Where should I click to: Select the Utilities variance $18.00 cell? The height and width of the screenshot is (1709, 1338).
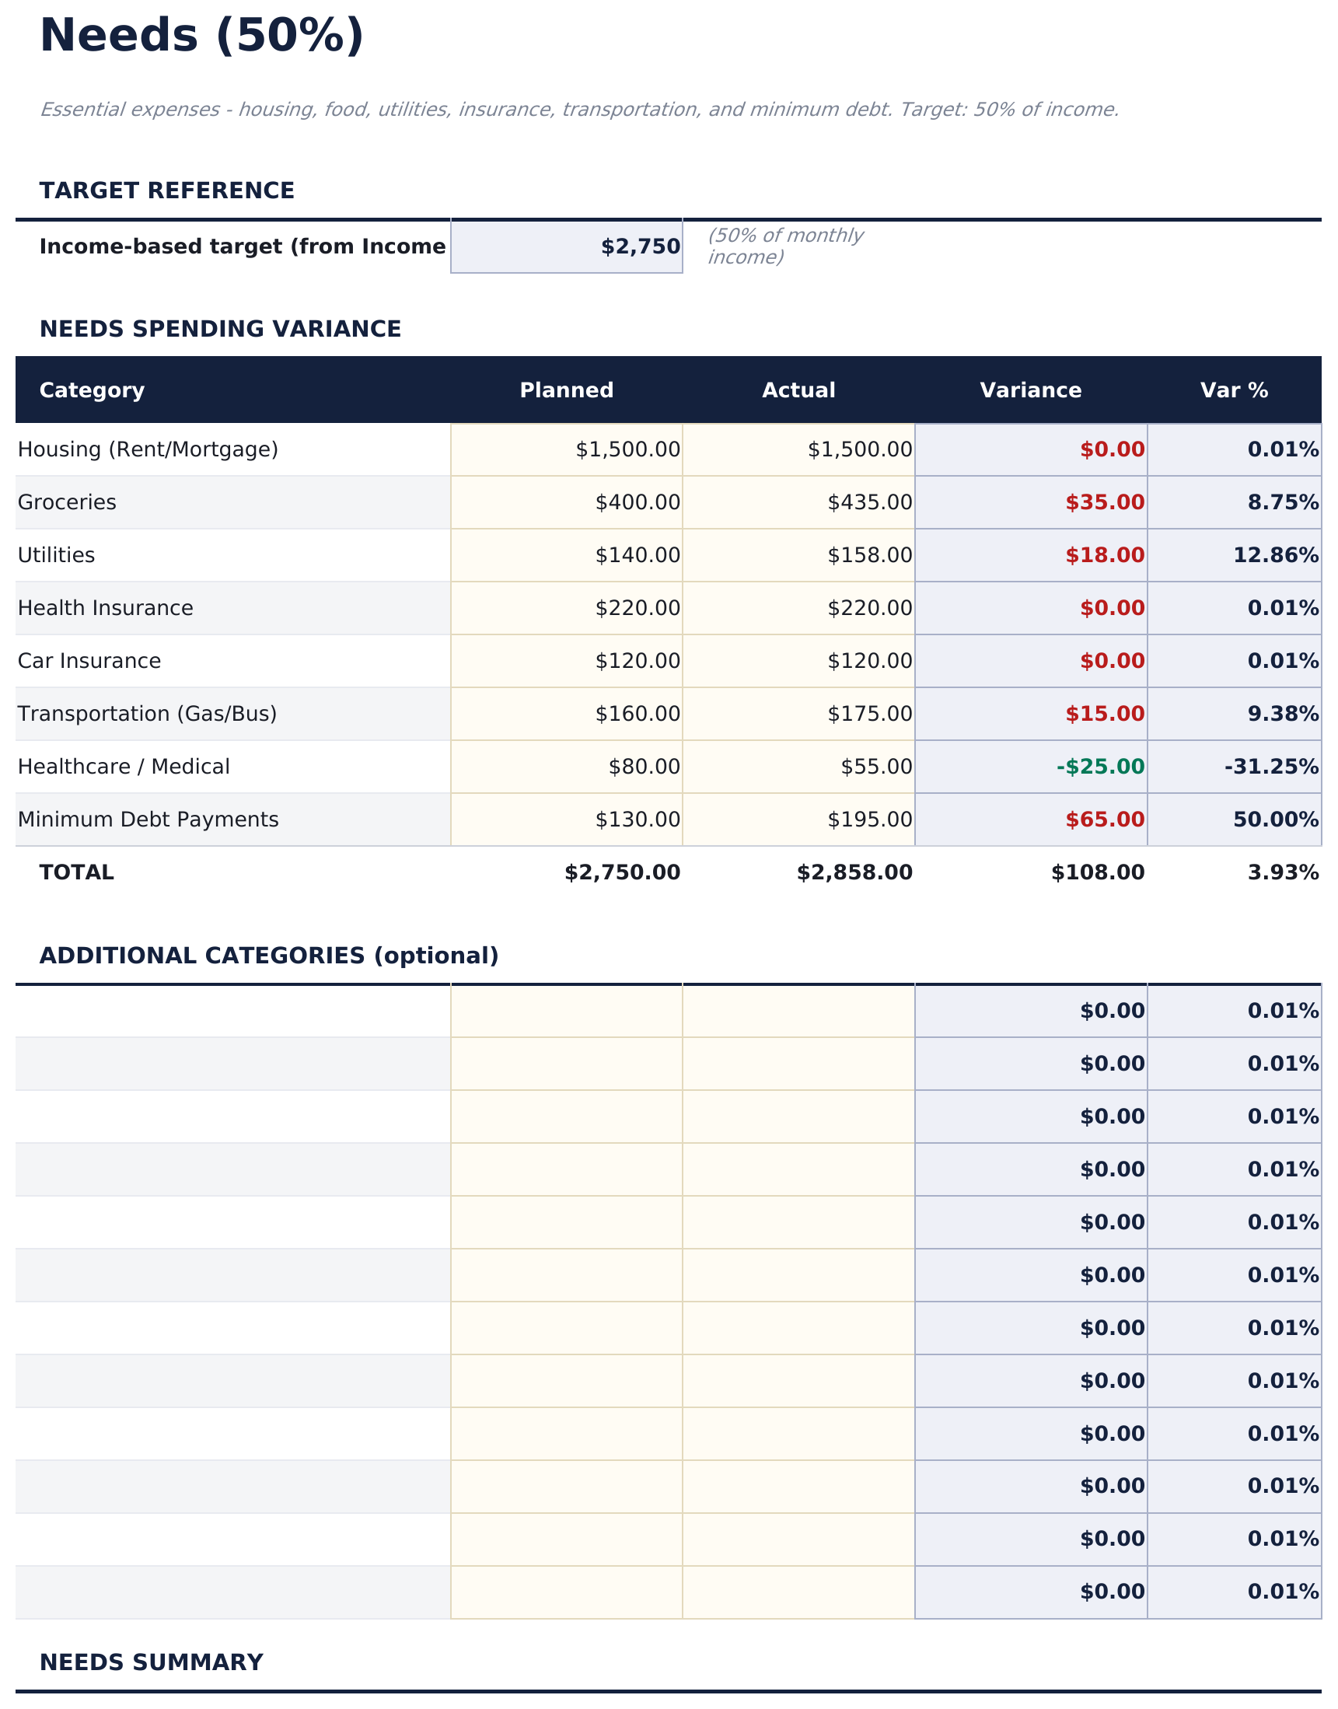click(x=1030, y=555)
